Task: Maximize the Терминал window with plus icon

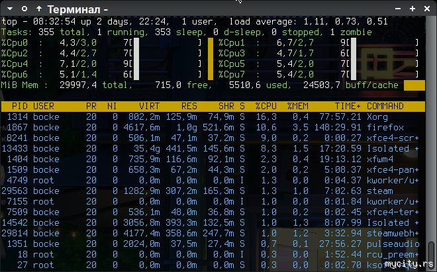Action: tap(413, 9)
